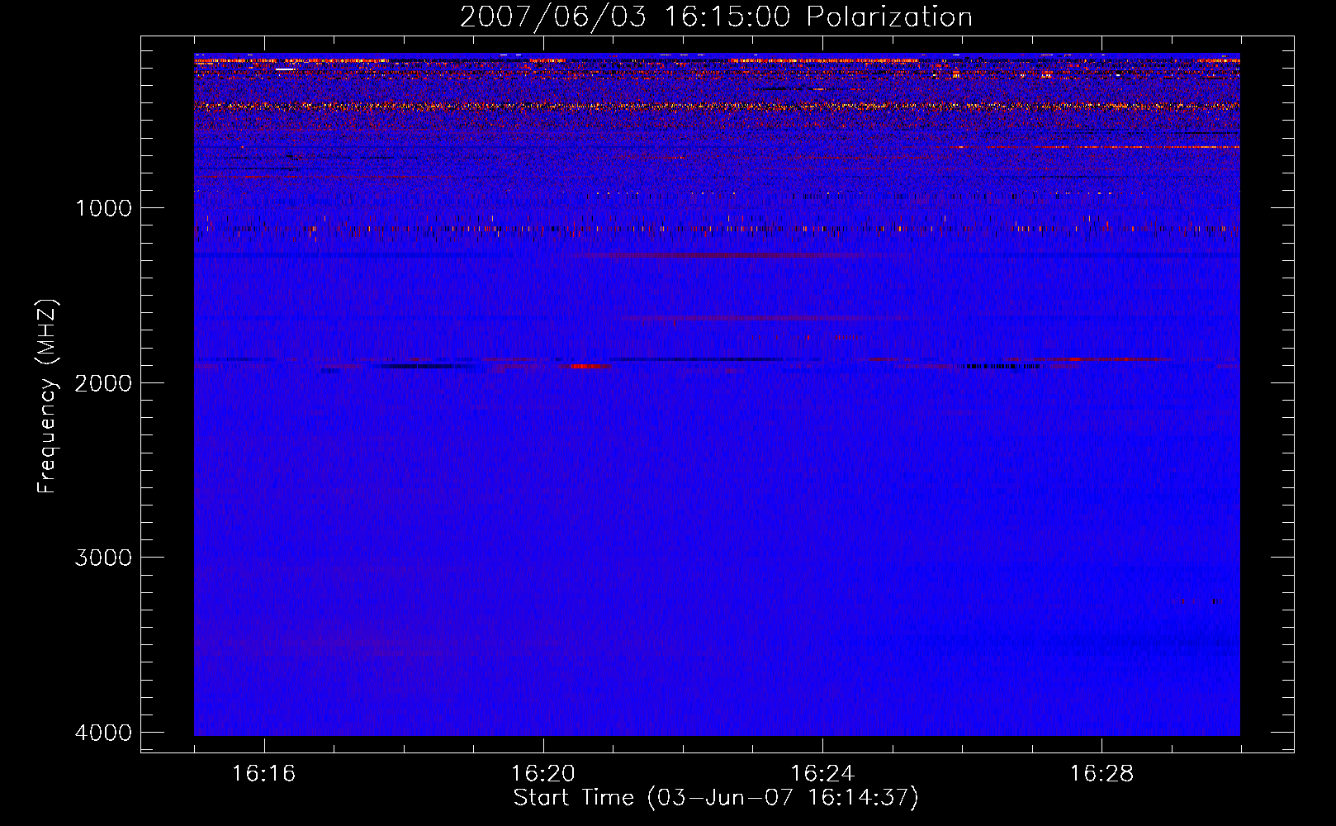Screen dimensions: 1336x826
Task: Click the 16:28 time tick label
Action: pos(1101,774)
